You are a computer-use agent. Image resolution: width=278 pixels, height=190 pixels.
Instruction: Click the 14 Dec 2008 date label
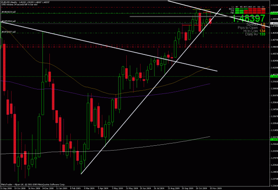(x=48, y=188)
